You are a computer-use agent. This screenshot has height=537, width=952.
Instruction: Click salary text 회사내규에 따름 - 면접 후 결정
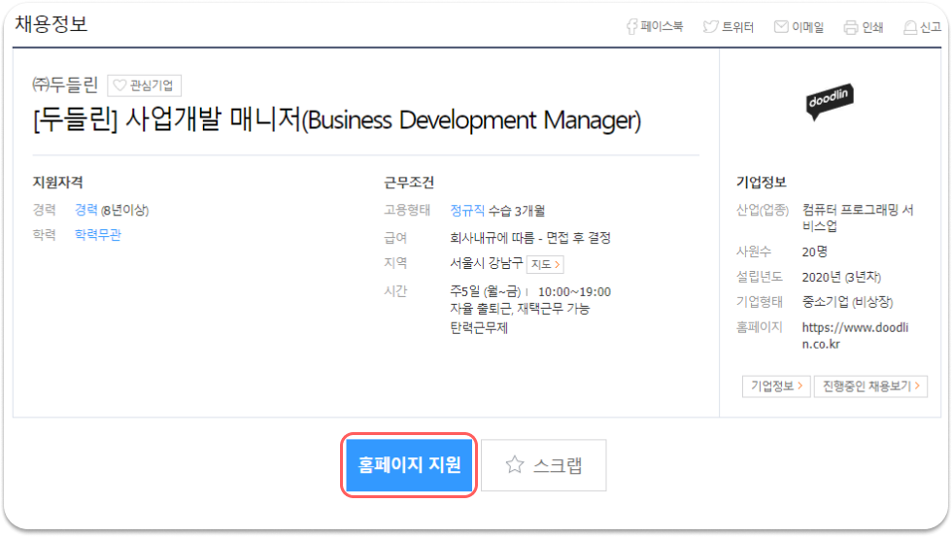(x=530, y=238)
